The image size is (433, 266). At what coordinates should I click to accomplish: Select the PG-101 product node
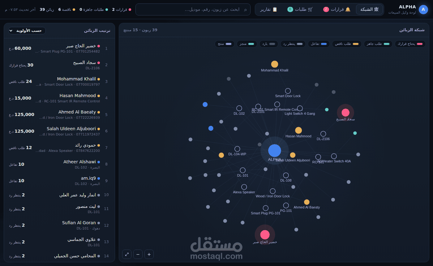pos(286,205)
